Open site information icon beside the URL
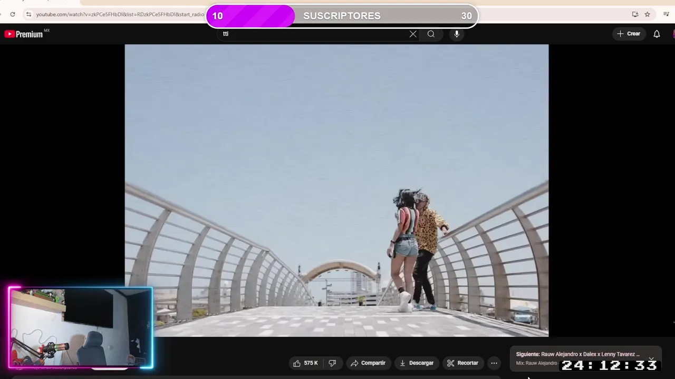The image size is (675, 379). 28,14
